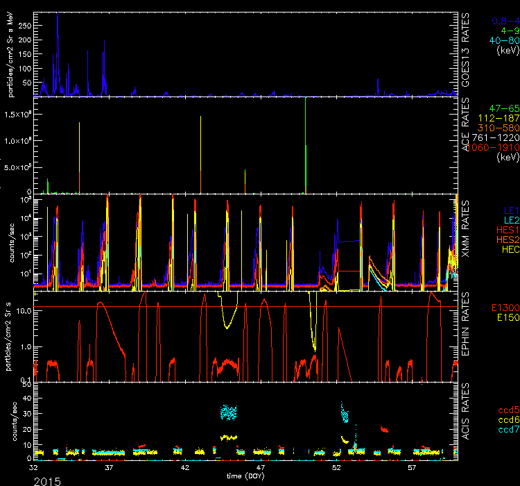520x486 pixels.
Task: Click the yellow HEC legend label
Action: pos(509,249)
